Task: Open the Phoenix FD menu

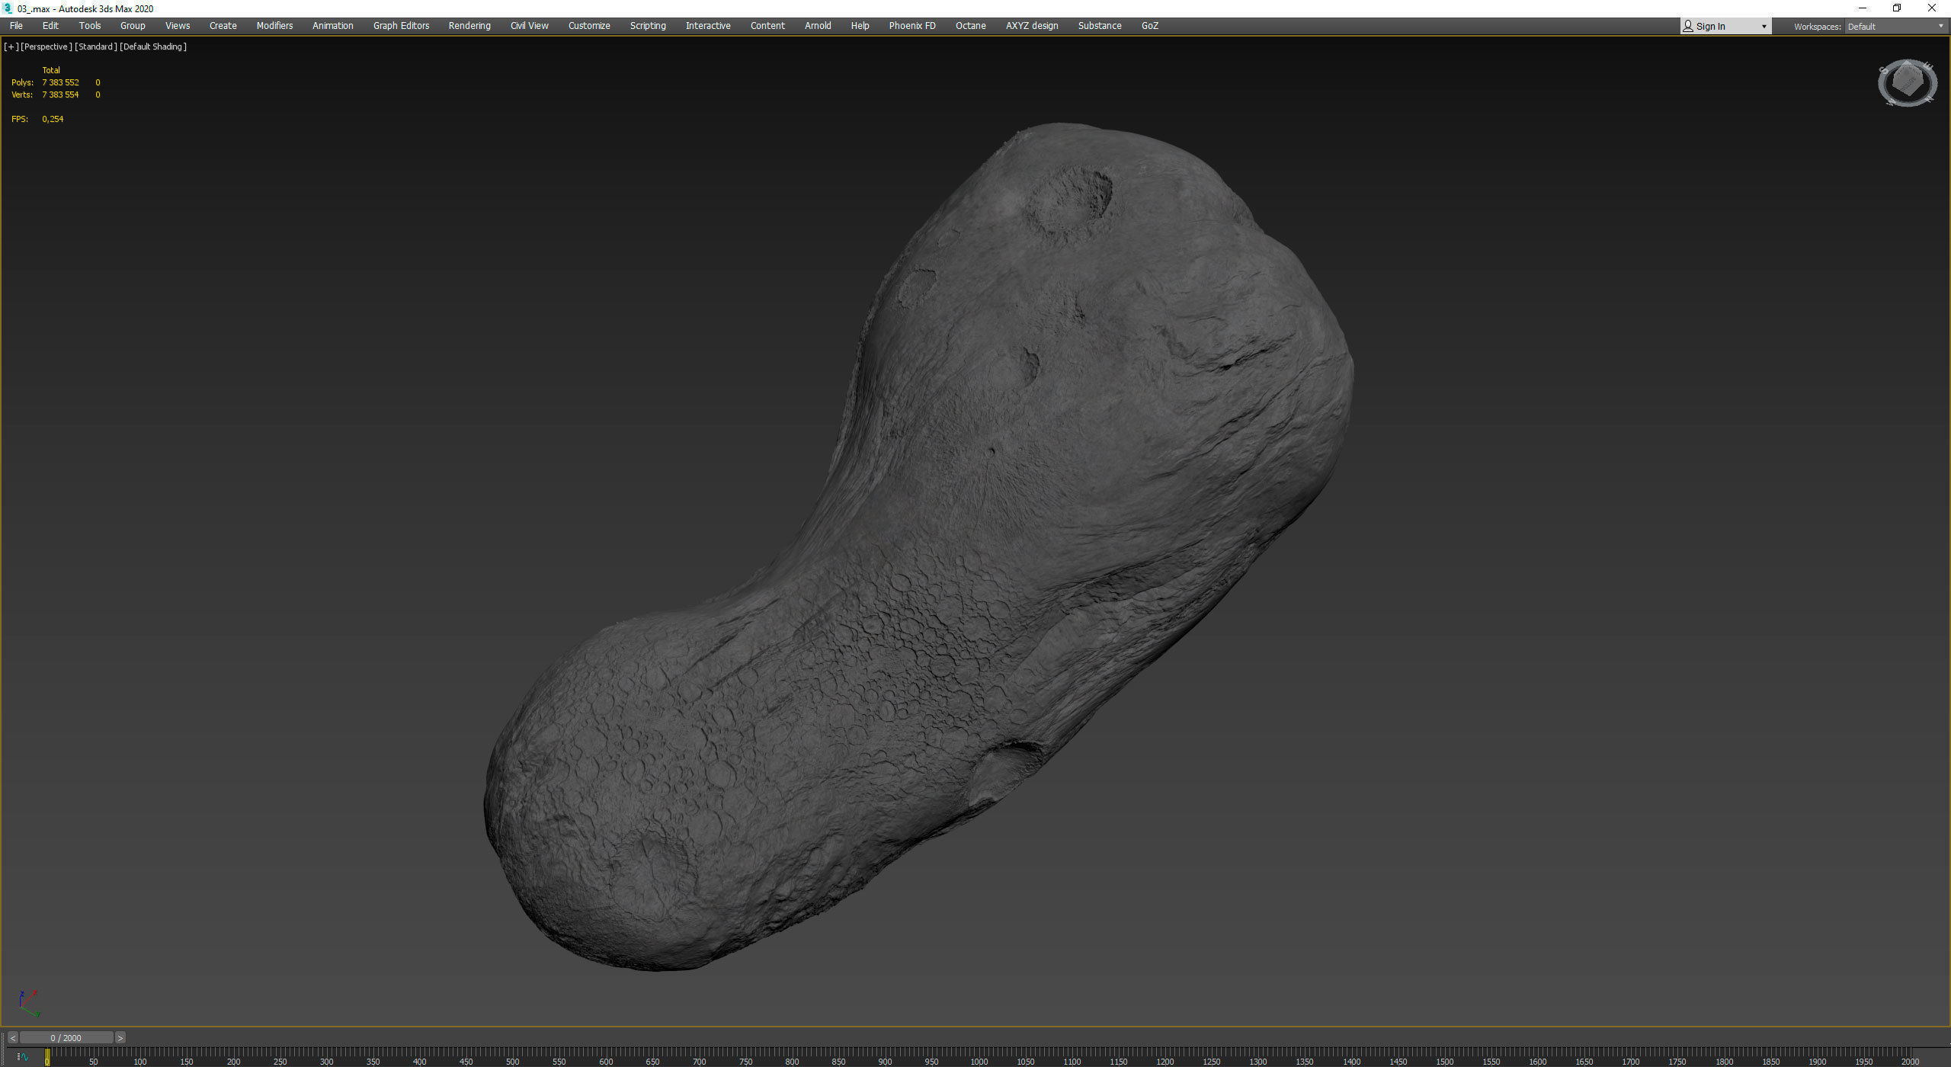Action: (912, 26)
